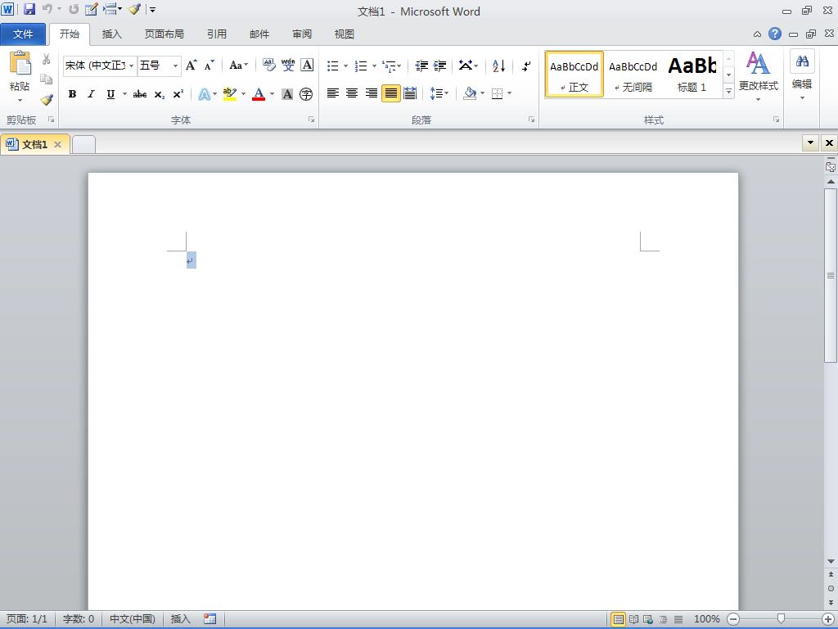
Task: Expand the numbering list dropdown arrow
Action: [374, 66]
